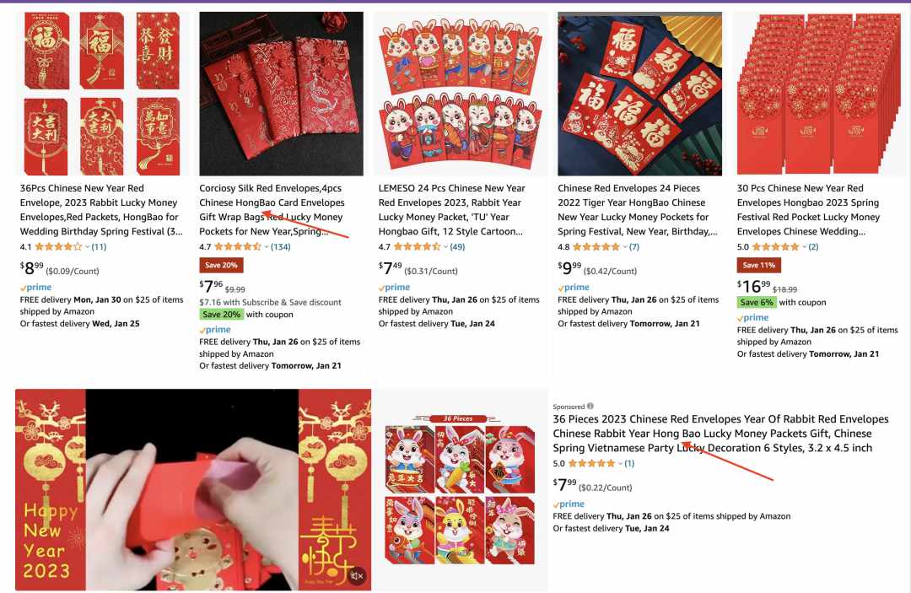Click the 36 Pieces rabbit envelopes product image

460,490
